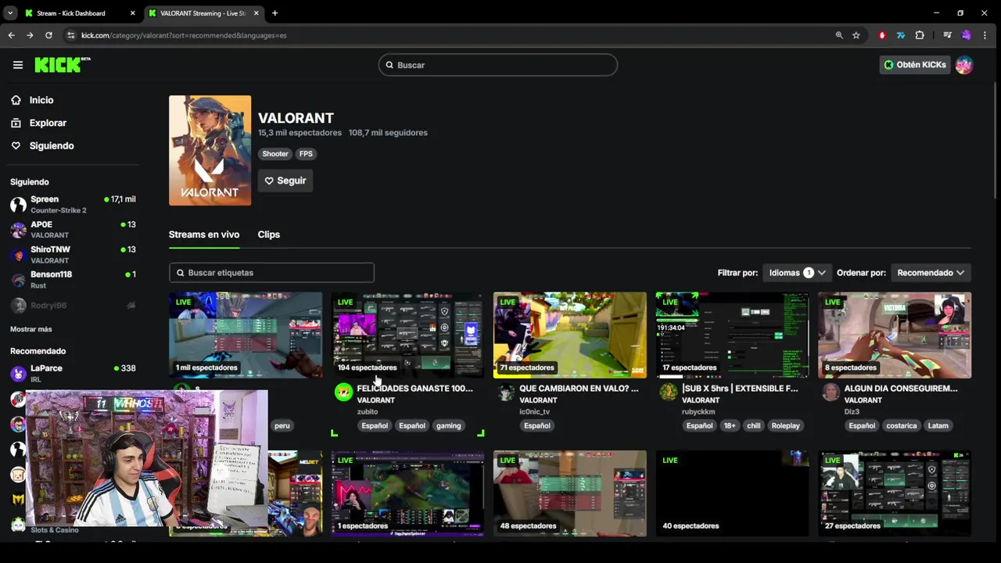This screenshot has height=563, width=1001.
Task: Open the Recomendado sort dropdown
Action: pos(931,273)
